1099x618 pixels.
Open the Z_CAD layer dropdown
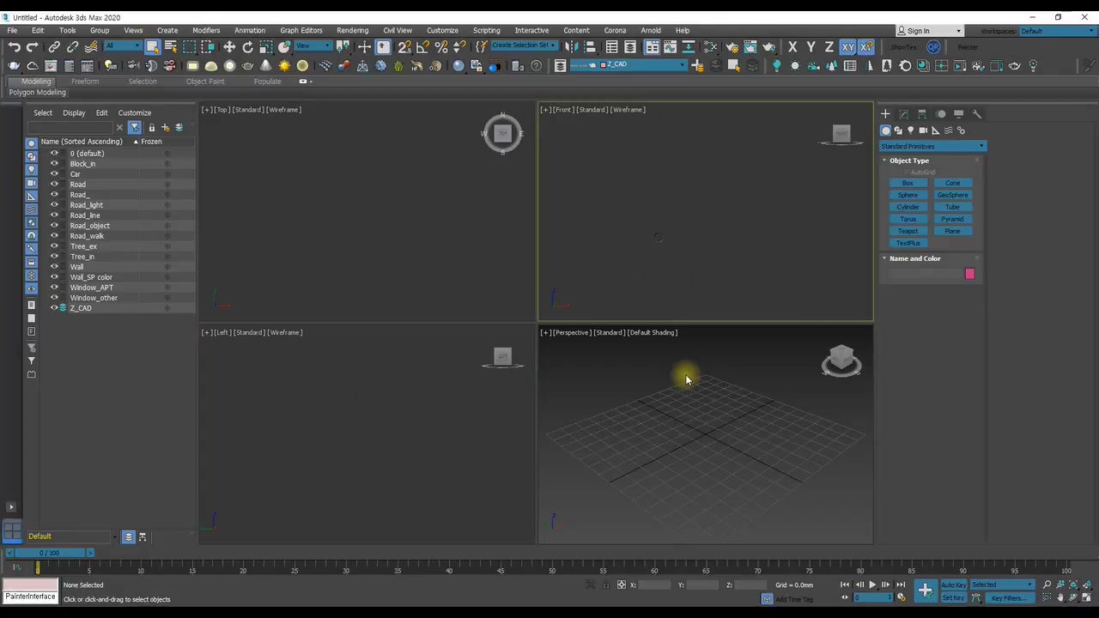(x=642, y=65)
